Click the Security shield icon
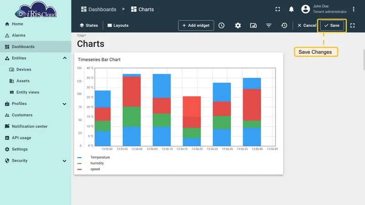The height and width of the screenshot is (205, 365). (7, 161)
